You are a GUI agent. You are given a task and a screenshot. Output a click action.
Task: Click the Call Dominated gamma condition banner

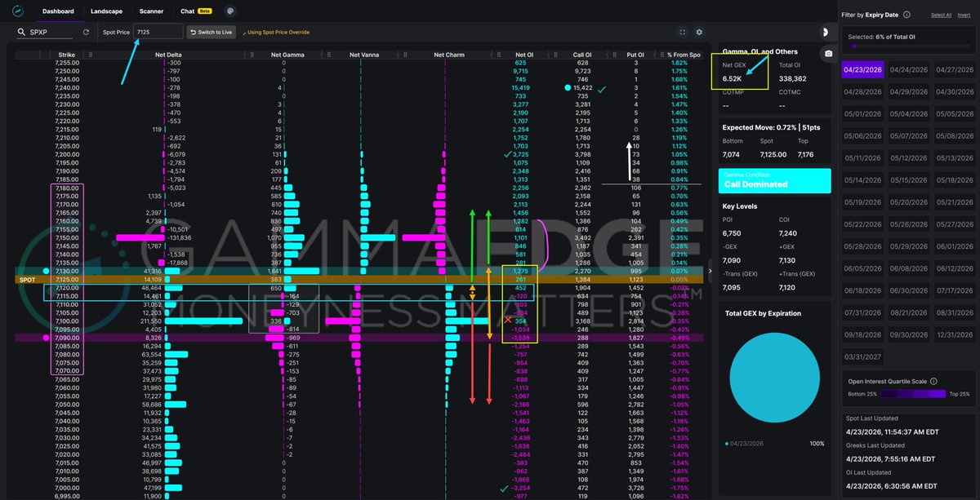tap(774, 180)
